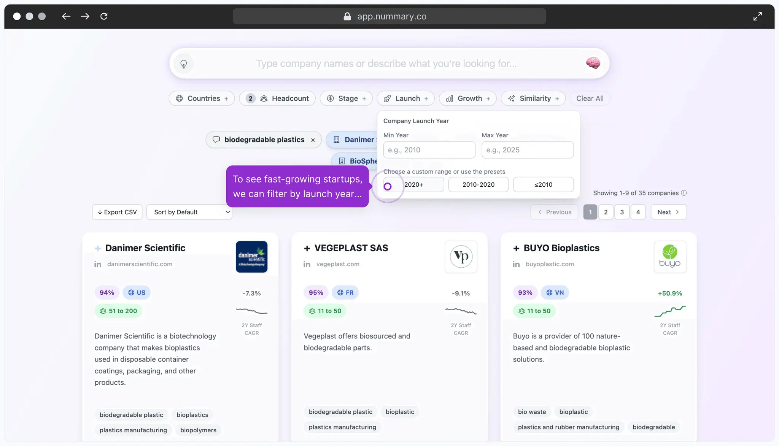This screenshot has height=446, width=779.
Task: Click the buyo leaf logo
Action: point(670,257)
